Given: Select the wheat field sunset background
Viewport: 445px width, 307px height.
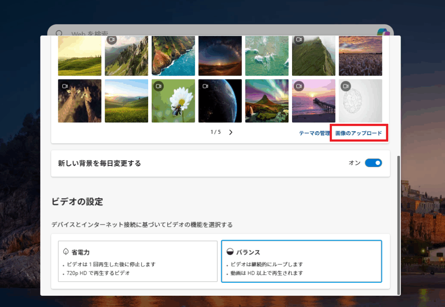Looking at the screenshot, I should pyautogui.click(x=360, y=56).
